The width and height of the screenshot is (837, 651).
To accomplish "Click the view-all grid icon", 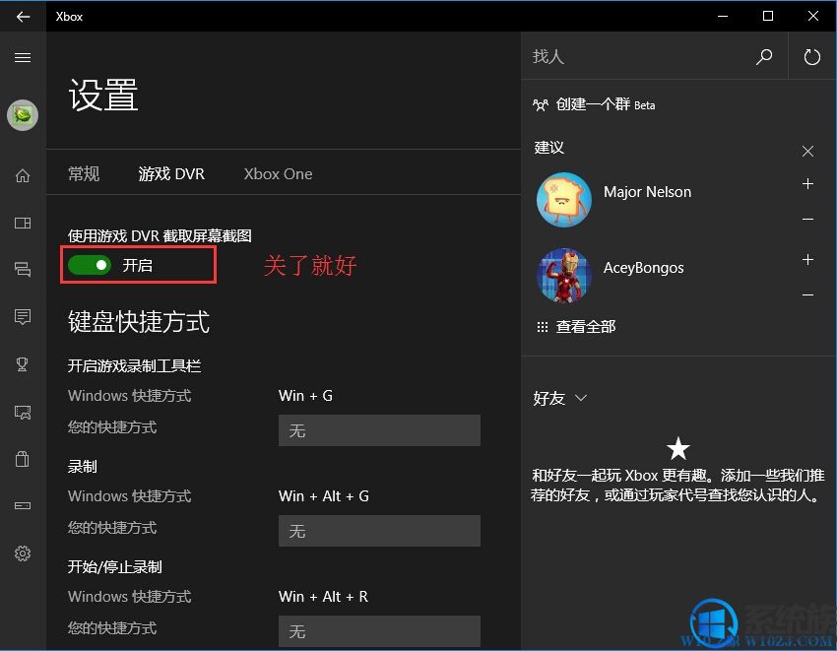I will coord(543,327).
